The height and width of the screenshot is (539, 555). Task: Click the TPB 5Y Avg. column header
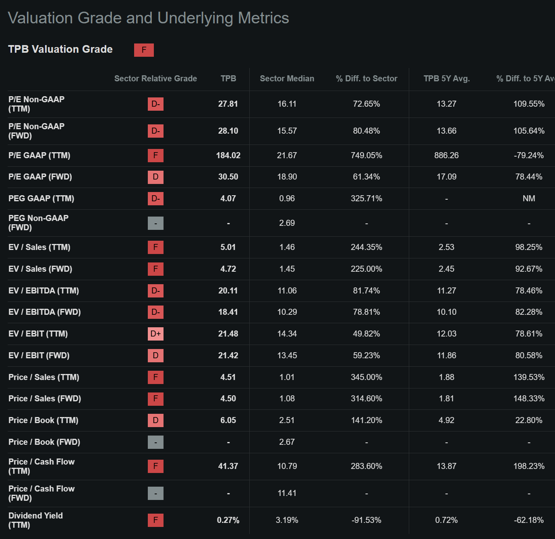pos(447,78)
